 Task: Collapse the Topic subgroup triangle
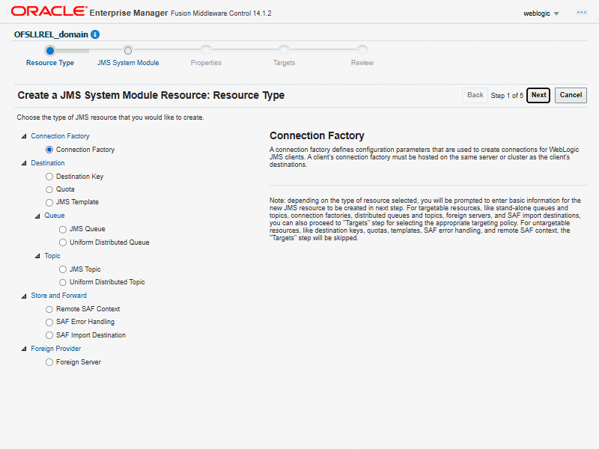37,256
